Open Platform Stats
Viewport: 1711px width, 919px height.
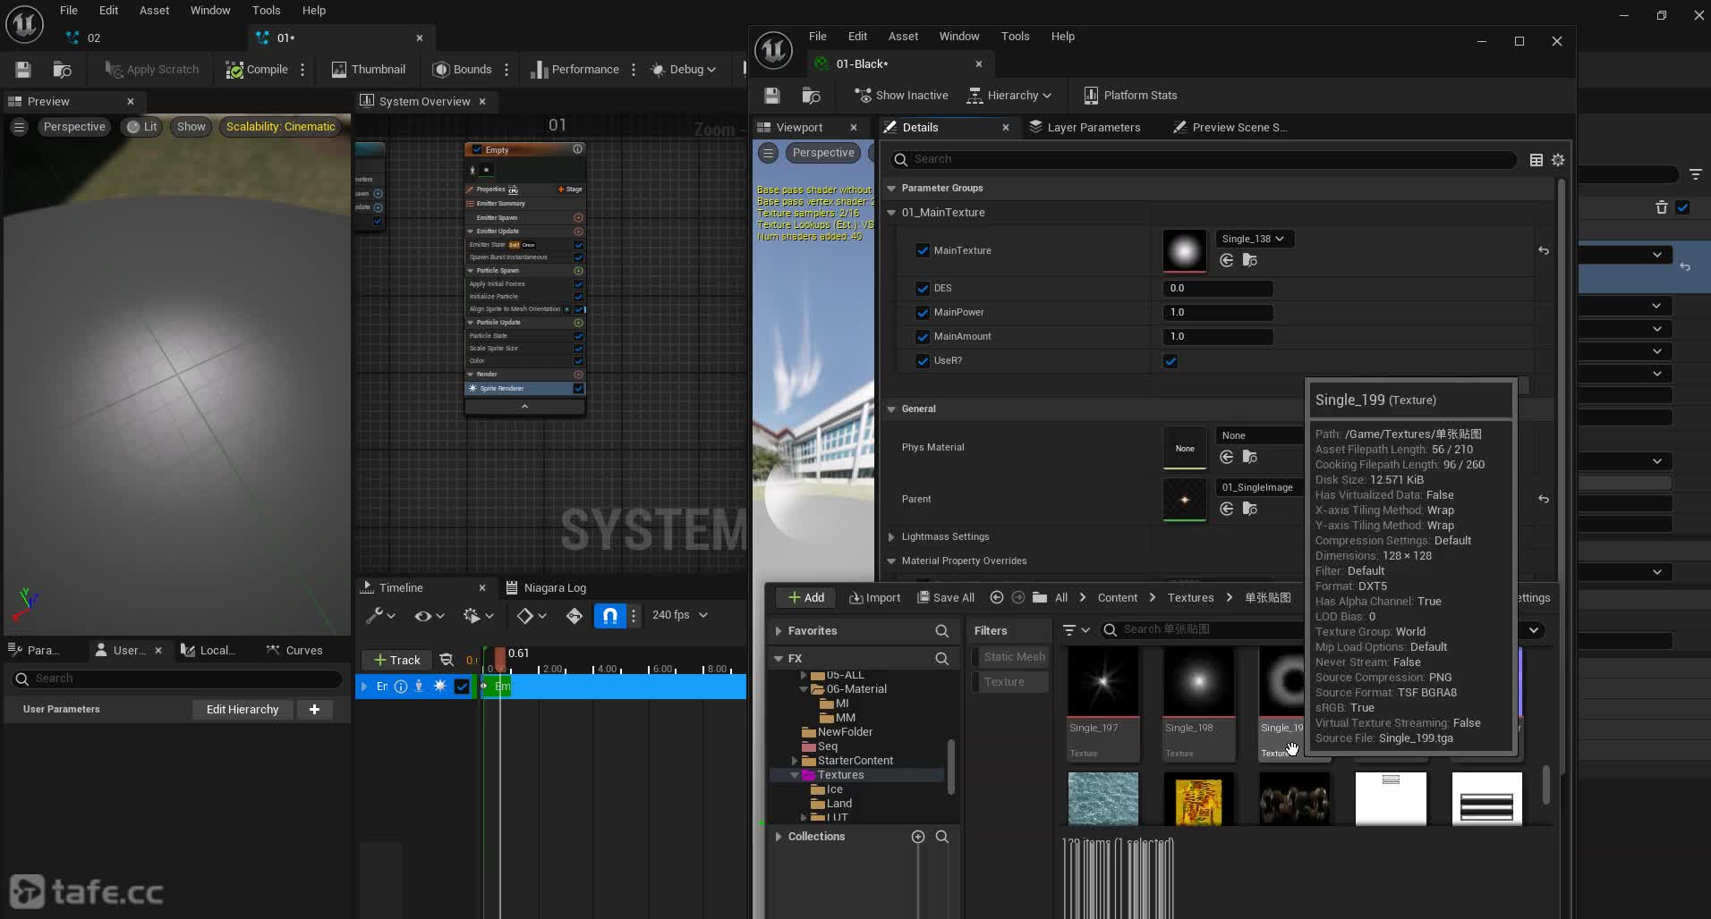click(1130, 96)
